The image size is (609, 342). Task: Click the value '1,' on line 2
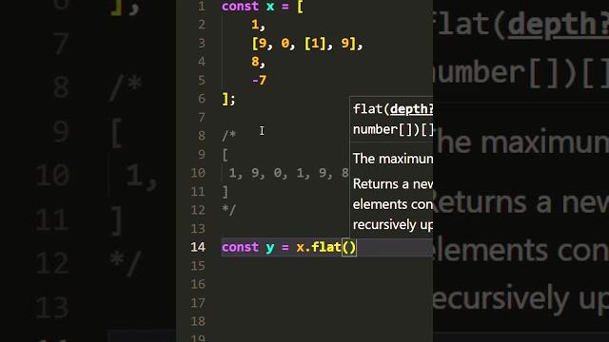click(258, 25)
